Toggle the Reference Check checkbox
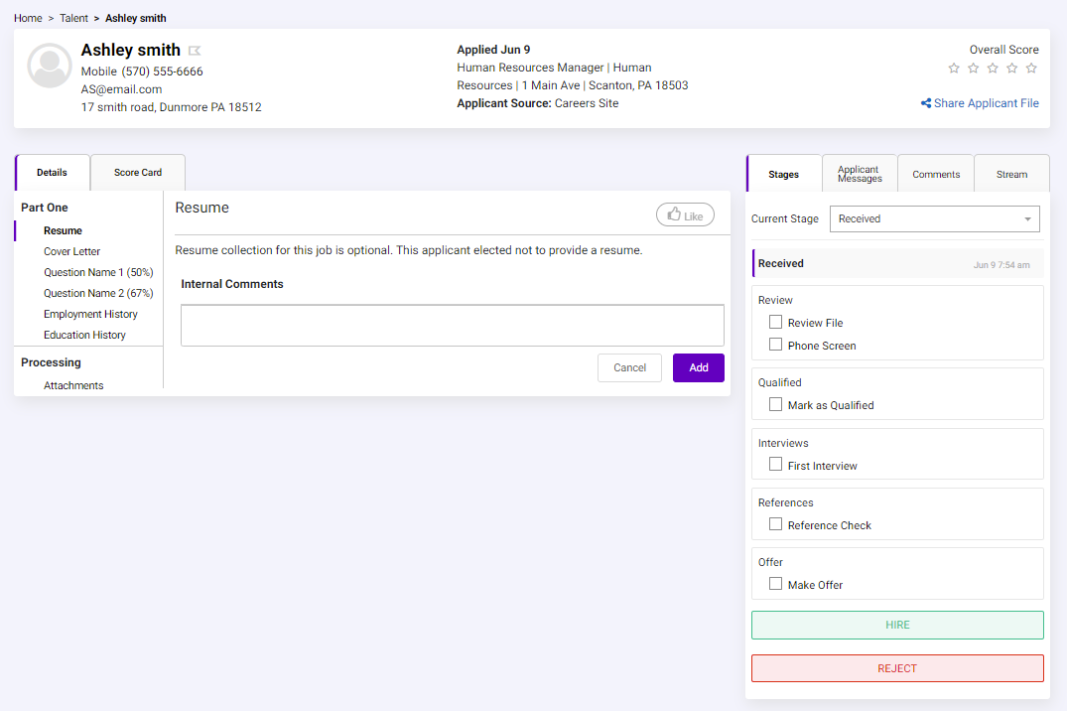 [x=775, y=524]
